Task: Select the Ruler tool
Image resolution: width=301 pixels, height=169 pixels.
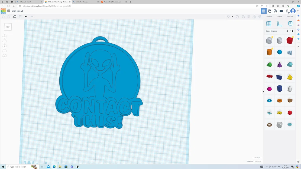Action: coord(280,24)
